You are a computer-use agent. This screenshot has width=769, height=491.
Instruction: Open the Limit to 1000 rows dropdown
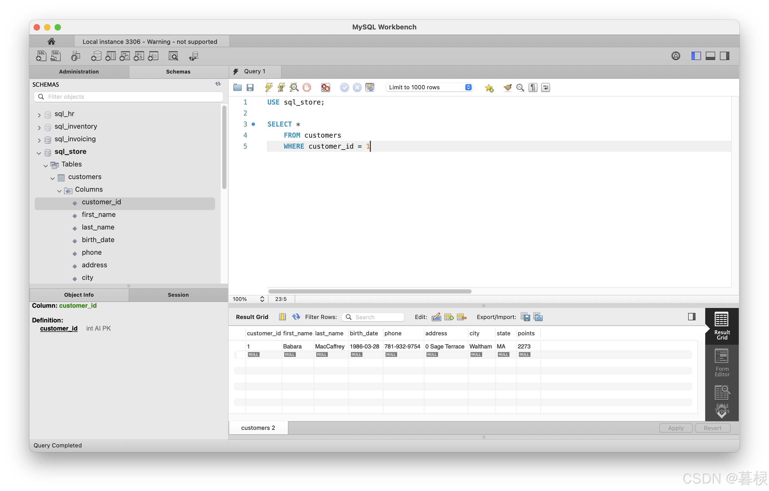(429, 87)
